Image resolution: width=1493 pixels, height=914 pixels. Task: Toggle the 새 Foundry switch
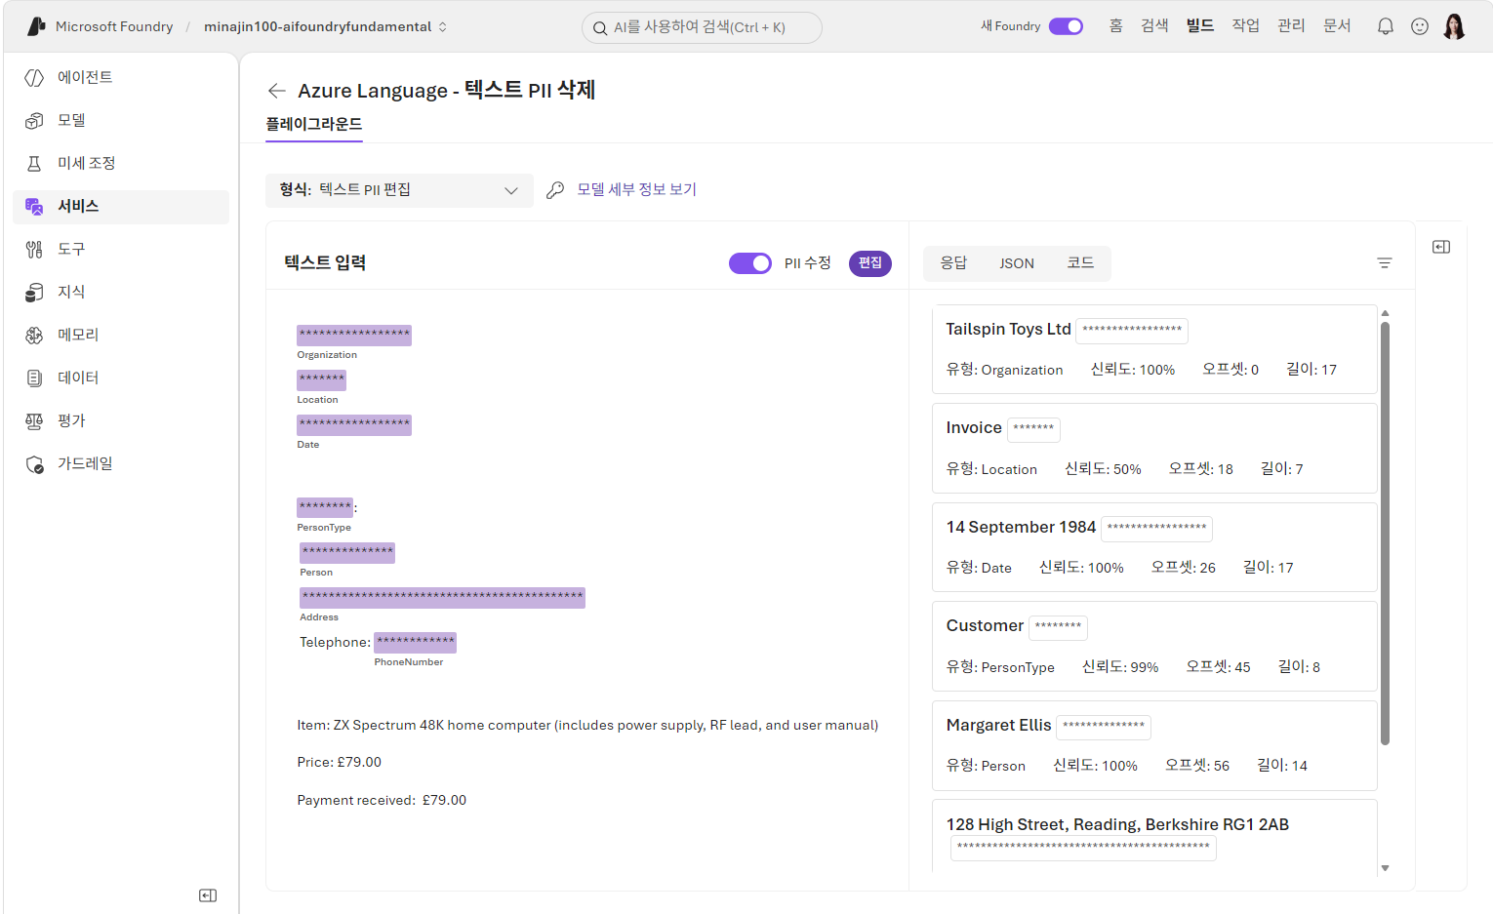coord(1066,26)
